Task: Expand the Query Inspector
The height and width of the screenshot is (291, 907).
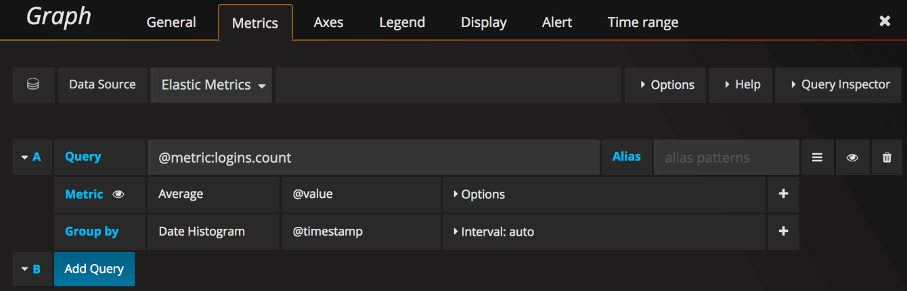Action: (x=839, y=85)
